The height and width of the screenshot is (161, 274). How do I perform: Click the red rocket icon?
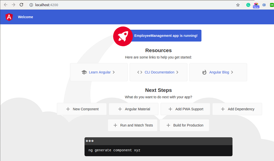123,36
